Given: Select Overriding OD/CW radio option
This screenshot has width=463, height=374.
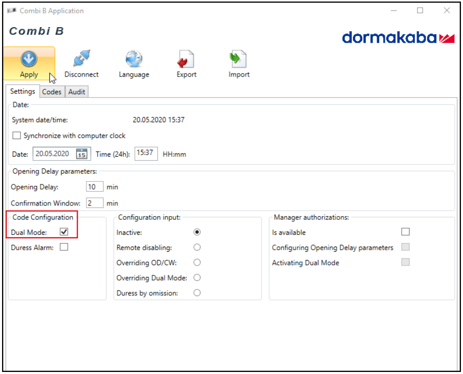Looking at the screenshot, I should click(197, 263).
